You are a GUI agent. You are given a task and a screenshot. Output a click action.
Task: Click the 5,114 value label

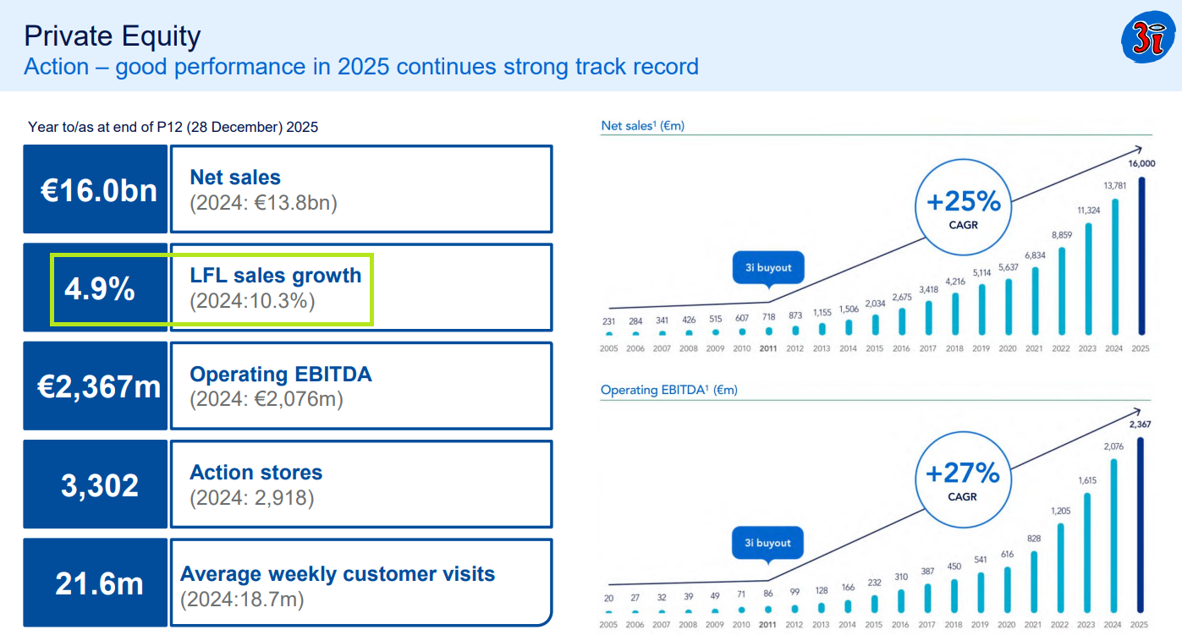click(x=982, y=273)
